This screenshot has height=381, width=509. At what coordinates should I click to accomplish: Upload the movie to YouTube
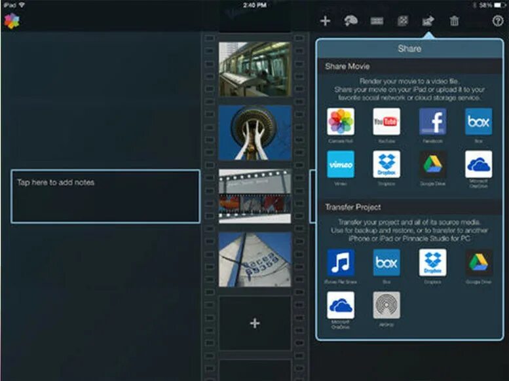click(386, 121)
